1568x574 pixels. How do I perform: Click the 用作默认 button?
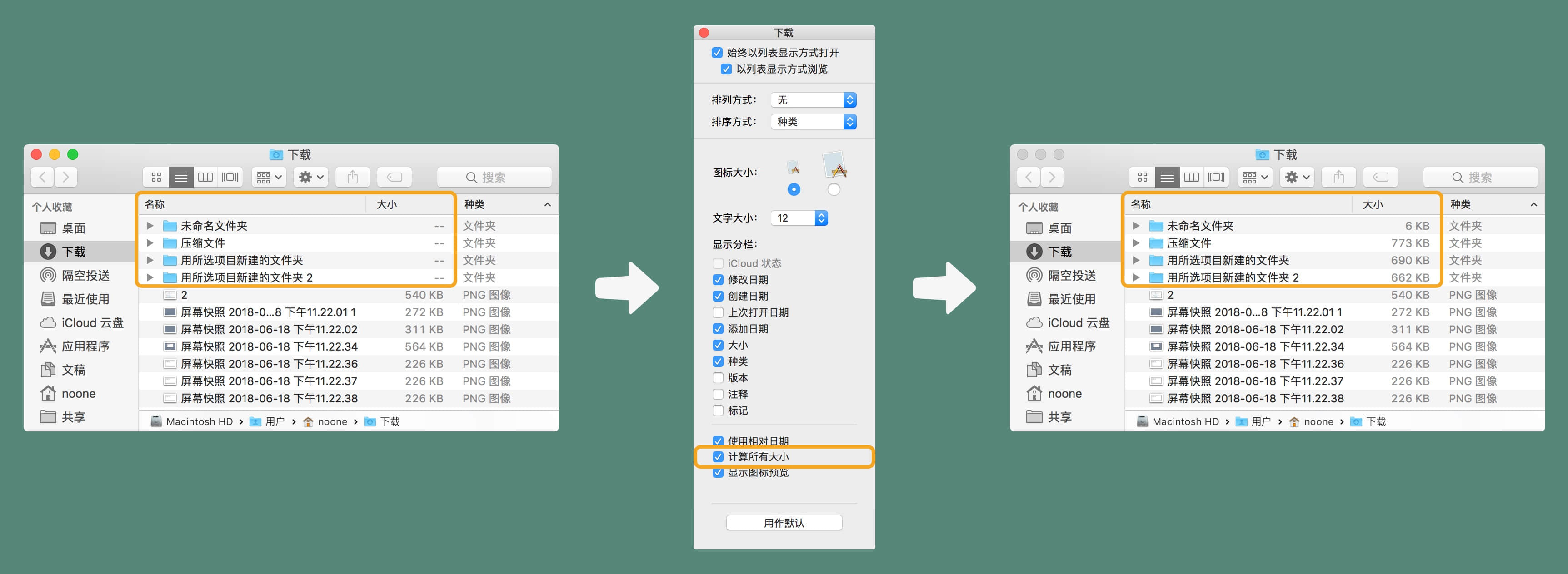784,523
